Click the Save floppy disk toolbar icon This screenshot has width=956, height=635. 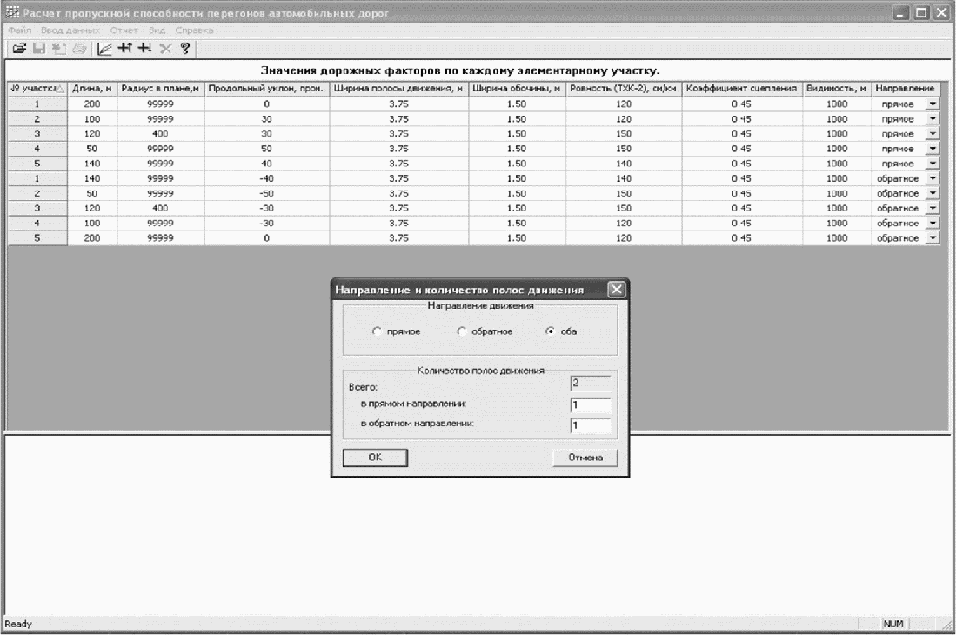click(39, 48)
